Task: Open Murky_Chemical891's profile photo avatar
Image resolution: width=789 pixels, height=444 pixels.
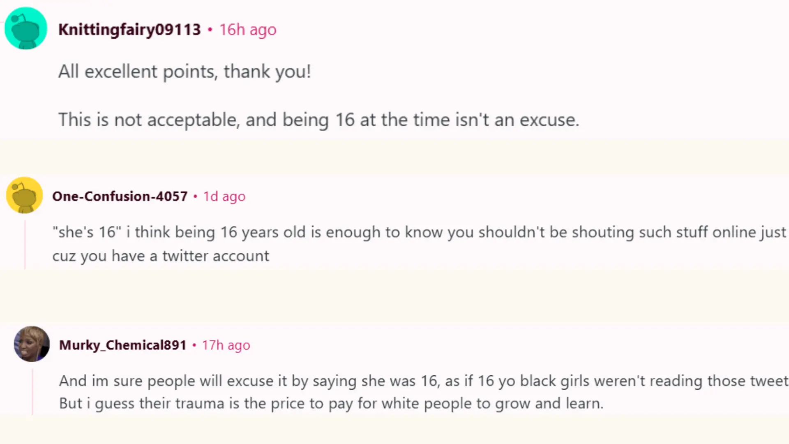Action: (x=32, y=344)
